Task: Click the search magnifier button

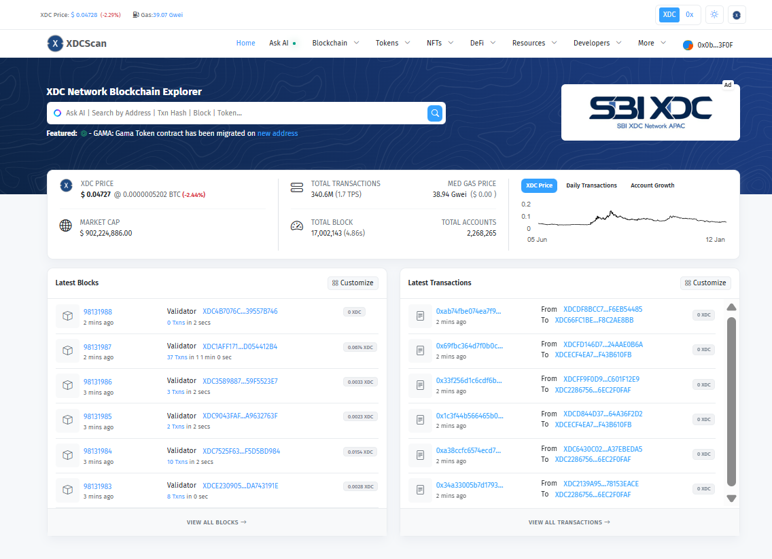Action: [x=435, y=113]
